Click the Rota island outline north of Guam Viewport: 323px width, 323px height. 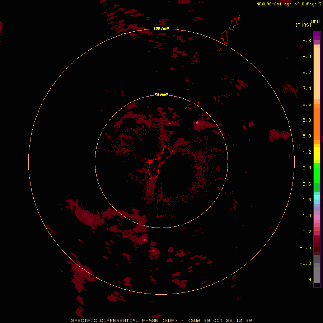(x=192, y=106)
